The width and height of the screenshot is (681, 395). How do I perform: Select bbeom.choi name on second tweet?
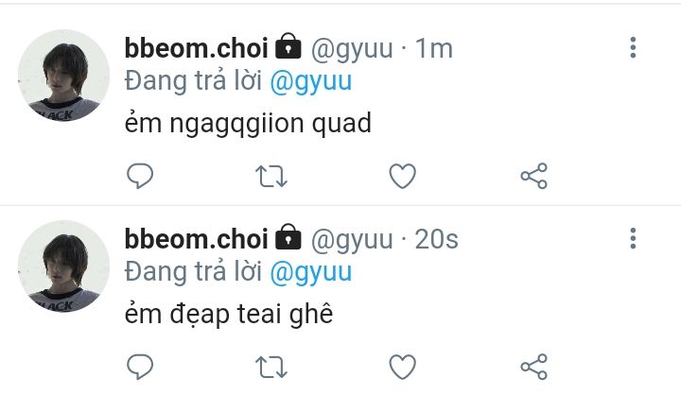click(x=197, y=239)
